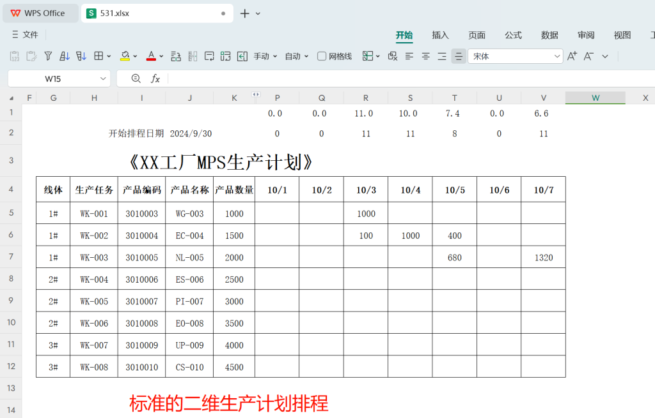Increase font size with A+ icon
Screen dimensions: 655x418
click(572, 56)
